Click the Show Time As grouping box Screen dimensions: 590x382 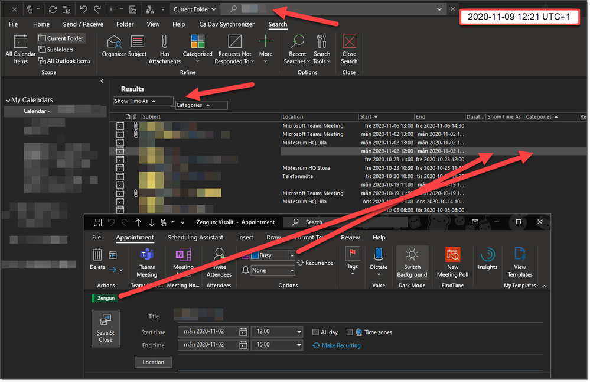click(144, 101)
